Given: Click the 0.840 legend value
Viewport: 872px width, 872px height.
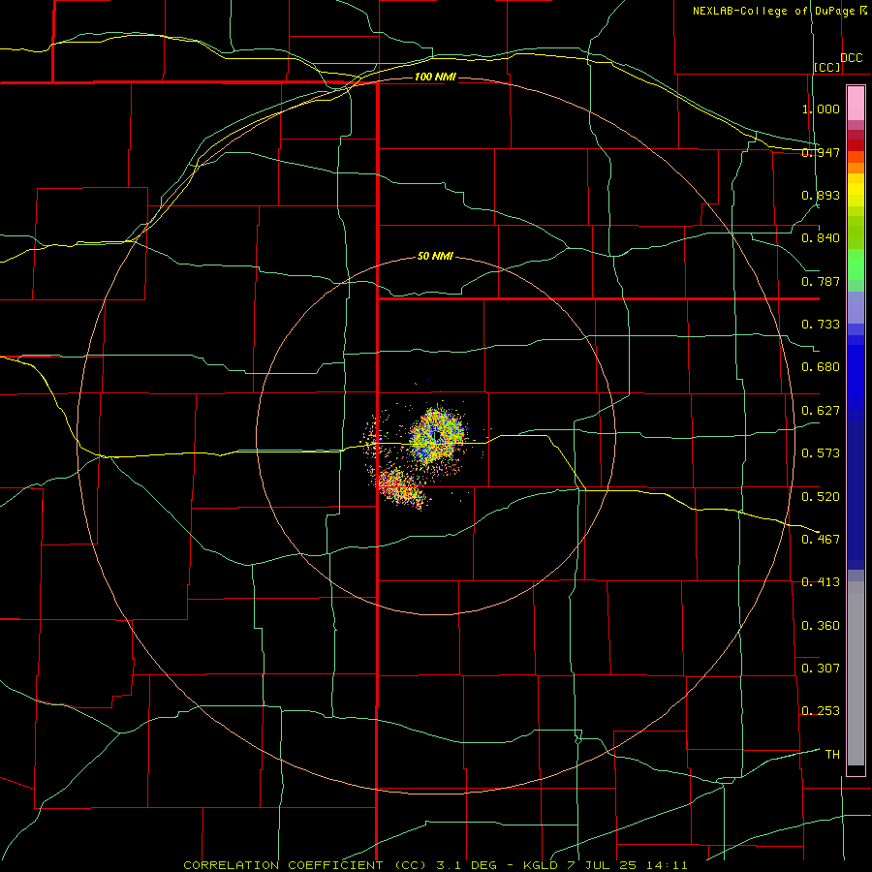Looking at the screenshot, I should pos(821,238).
